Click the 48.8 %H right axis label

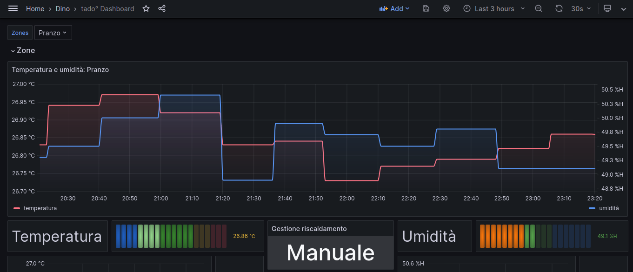[x=612, y=189]
